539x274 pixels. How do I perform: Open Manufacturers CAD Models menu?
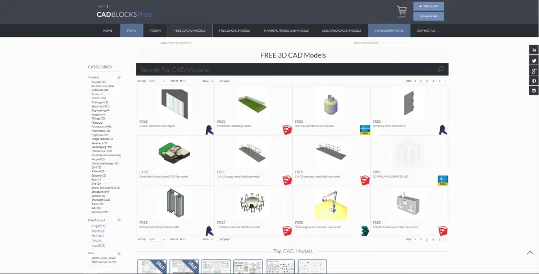[x=286, y=31]
